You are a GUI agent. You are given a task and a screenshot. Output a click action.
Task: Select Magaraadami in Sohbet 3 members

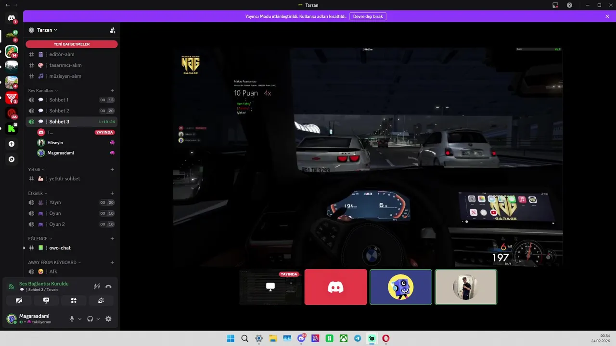(76, 153)
